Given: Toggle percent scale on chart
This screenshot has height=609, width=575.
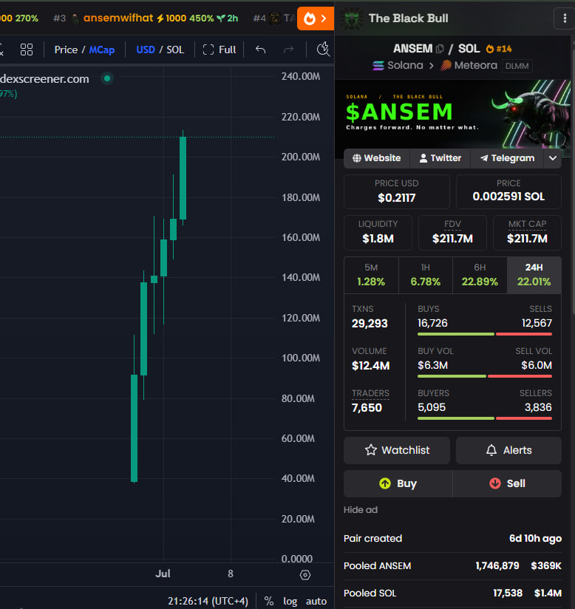Looking at the screenshot, I should tap(269, 601).
